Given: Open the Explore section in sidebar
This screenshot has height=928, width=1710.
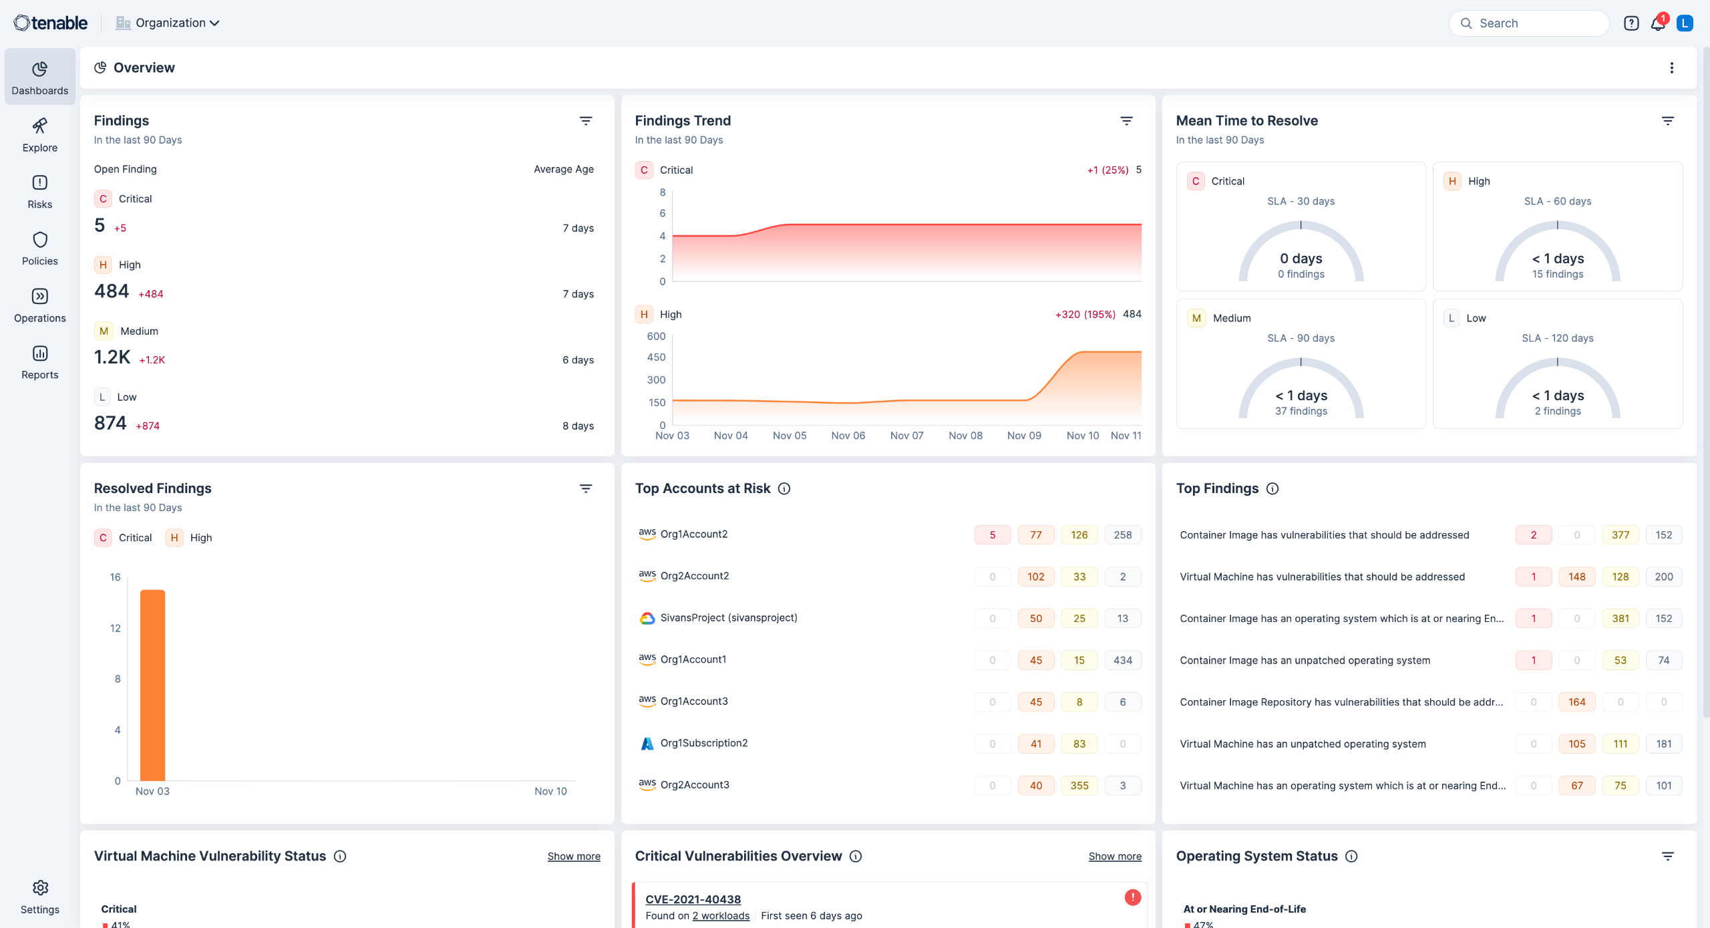Looking at the screenshot, I should point(39,135).
